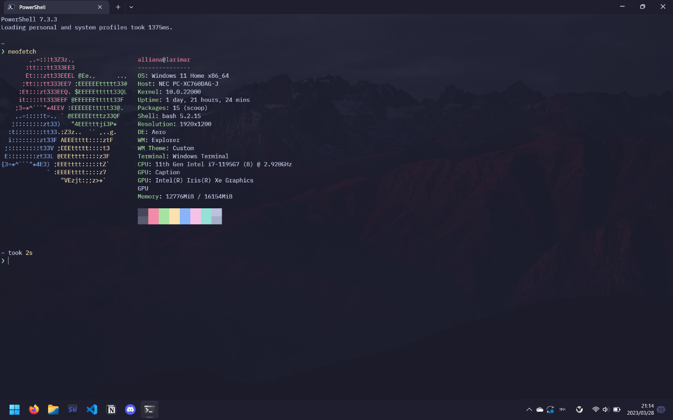
Task: Click 'Shell: bash 5.2.15' line
Action: [169, 116]
